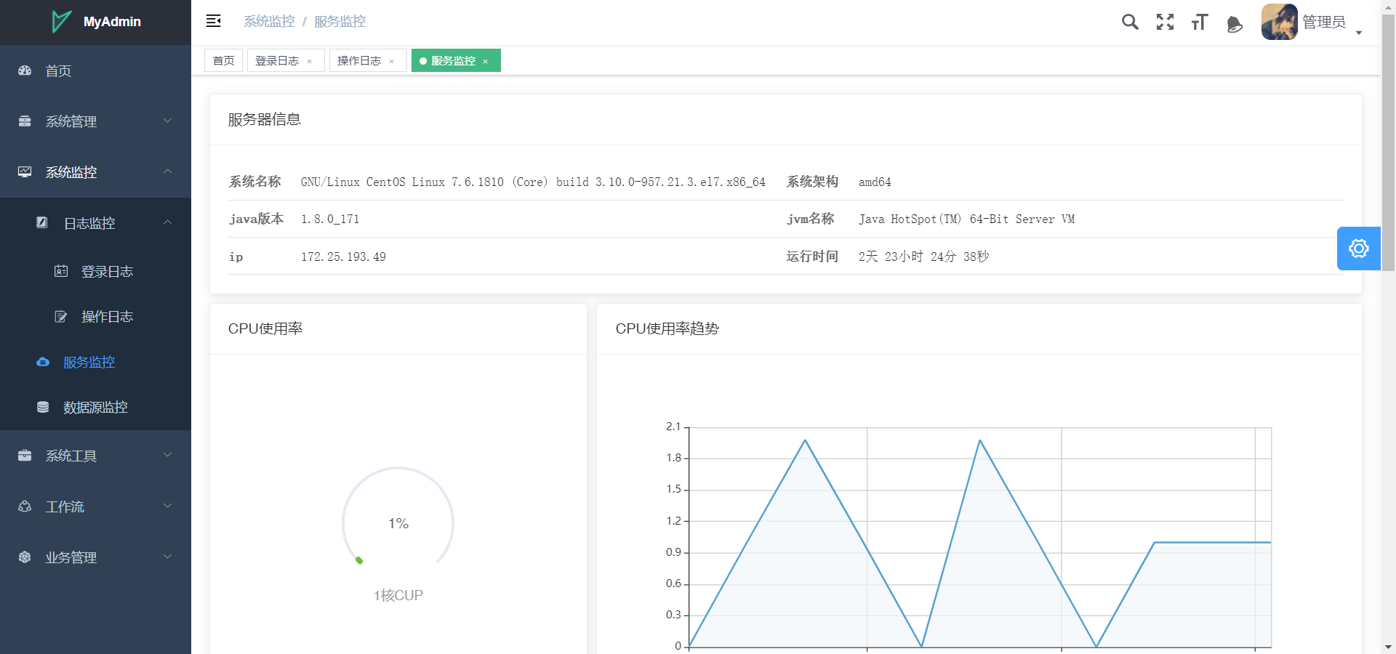Click the CPU使用率趋势 line chart area
The height and width of the screenshot is (654, 1396).
(x=979, y=537)
